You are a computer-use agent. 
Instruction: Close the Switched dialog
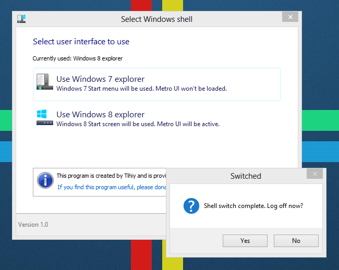point(314,174)
